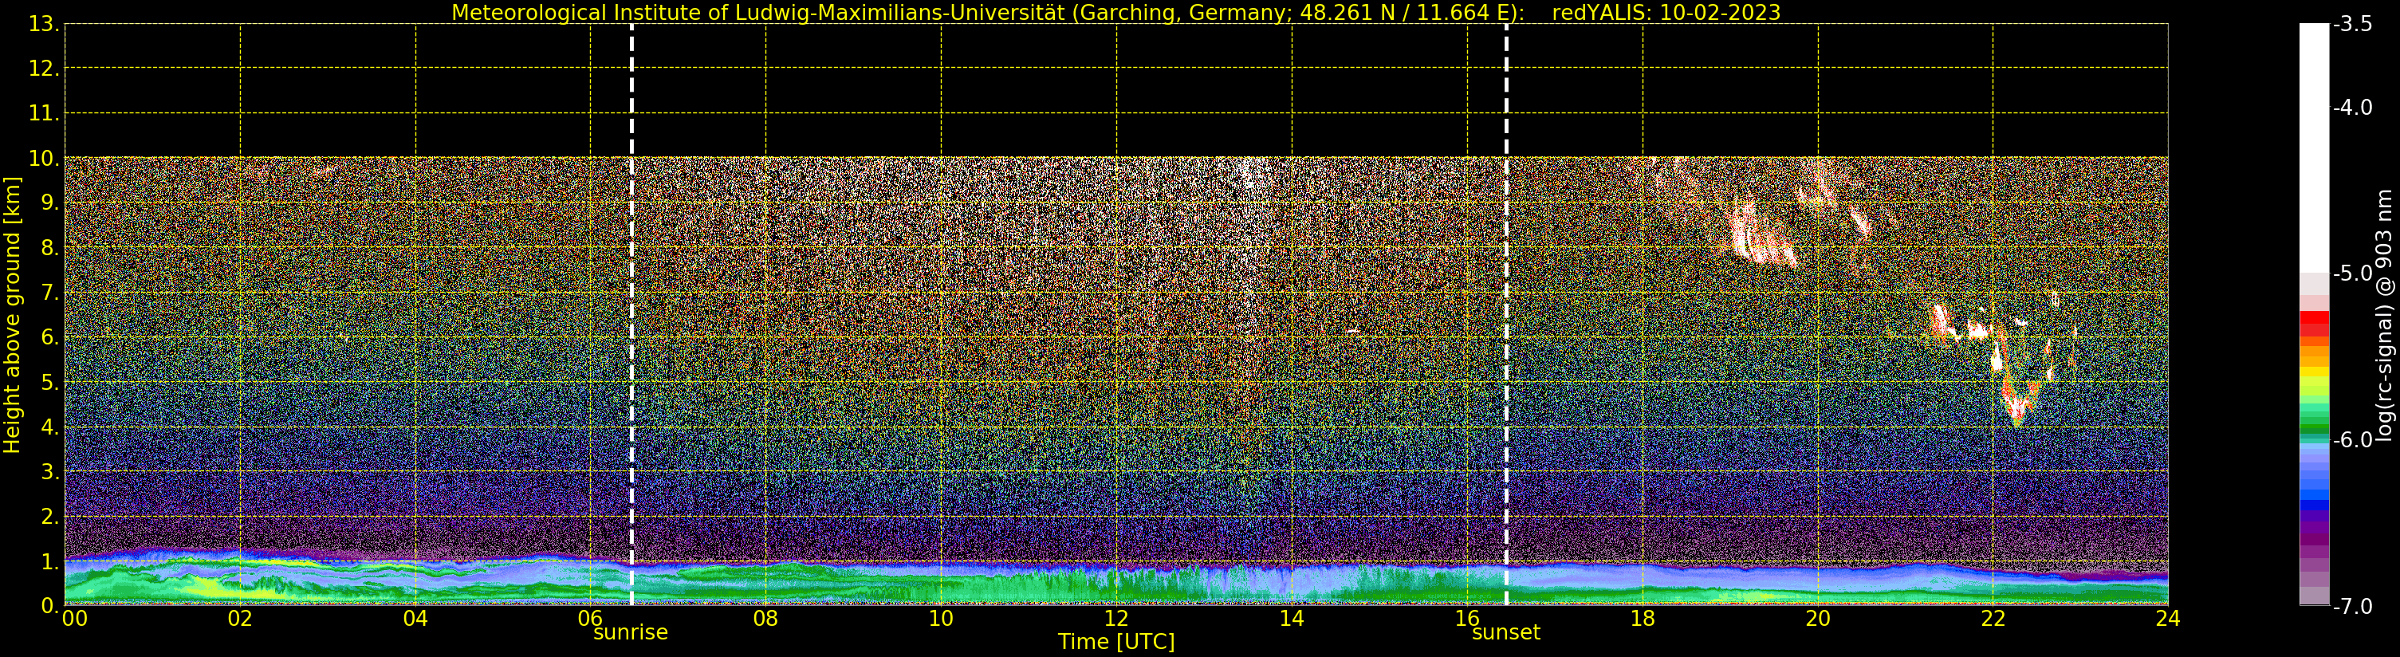The height and width of the screenshot is (657, 2400).
Task: Click the height axis label 13.
Action: click(x=43, y=24)
